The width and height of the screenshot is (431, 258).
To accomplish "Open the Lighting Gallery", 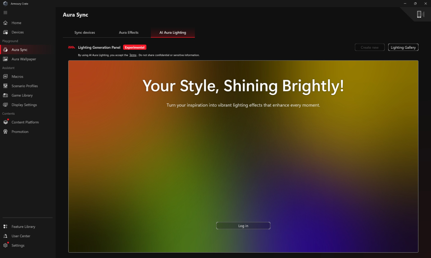I will point(403,47).
